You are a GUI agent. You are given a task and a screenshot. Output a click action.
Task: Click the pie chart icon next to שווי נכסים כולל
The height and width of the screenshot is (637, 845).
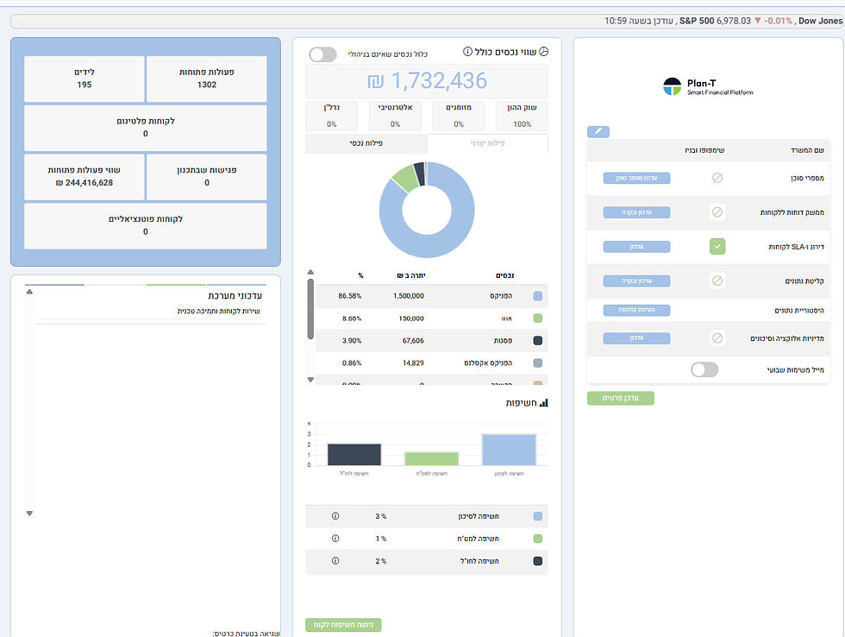pos(544,51)
